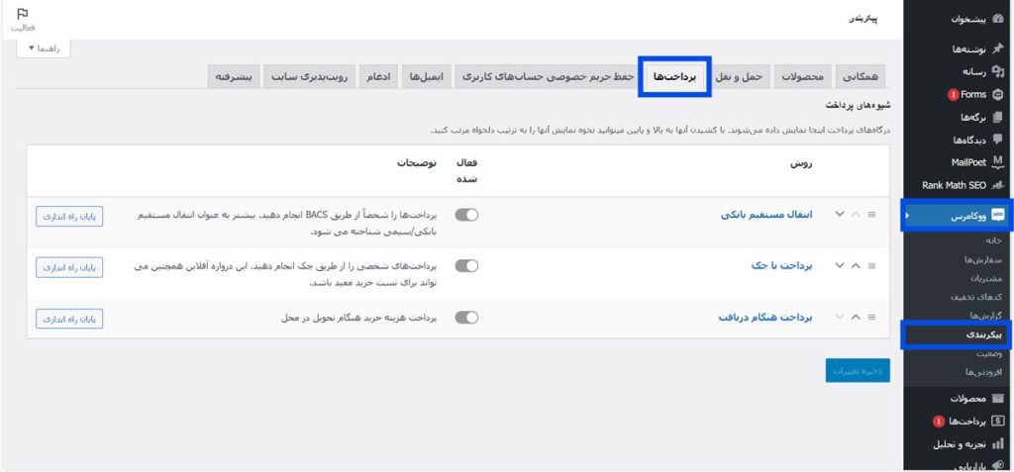
Task: Expand the راهنما help dropdown
Action: [44, 48]
